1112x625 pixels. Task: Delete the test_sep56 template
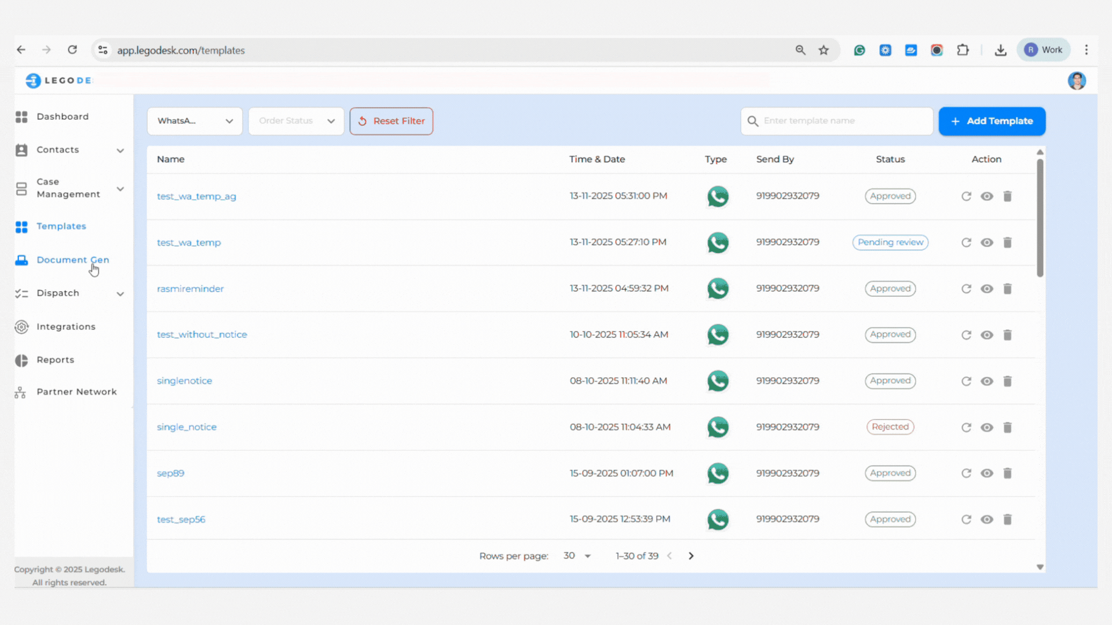tap(1008, 520)
